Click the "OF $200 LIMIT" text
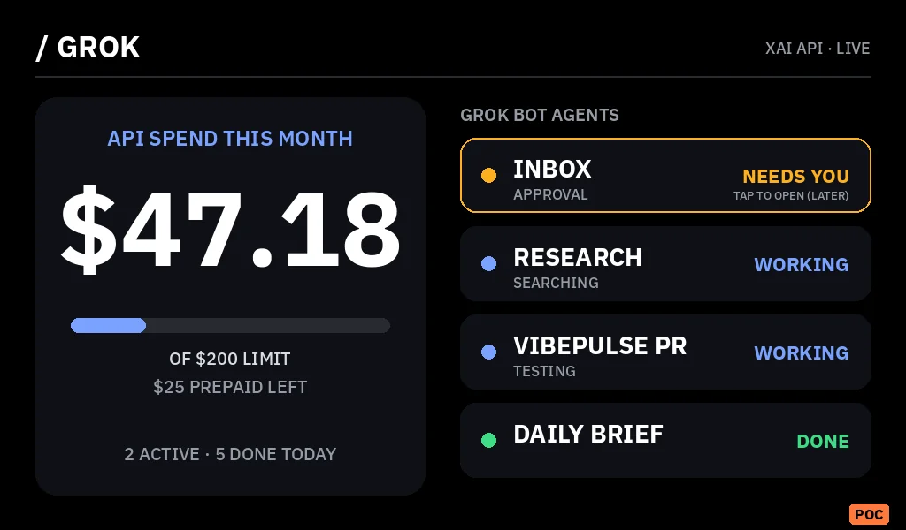This screenshot has height=530, width=906. point(230,359)
